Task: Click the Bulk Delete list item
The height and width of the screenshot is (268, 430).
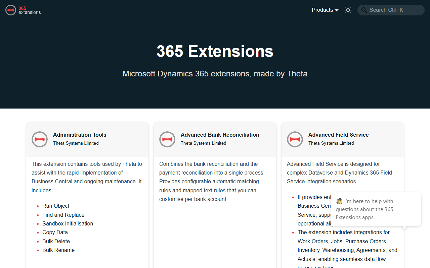Action: click(x=56, y=241)
